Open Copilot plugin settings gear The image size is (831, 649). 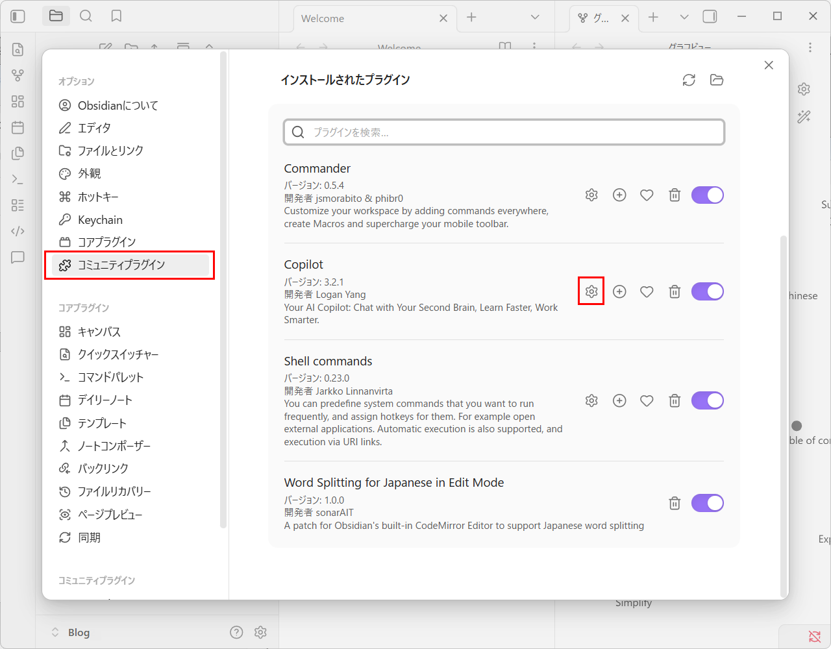[x=591, y=291]
